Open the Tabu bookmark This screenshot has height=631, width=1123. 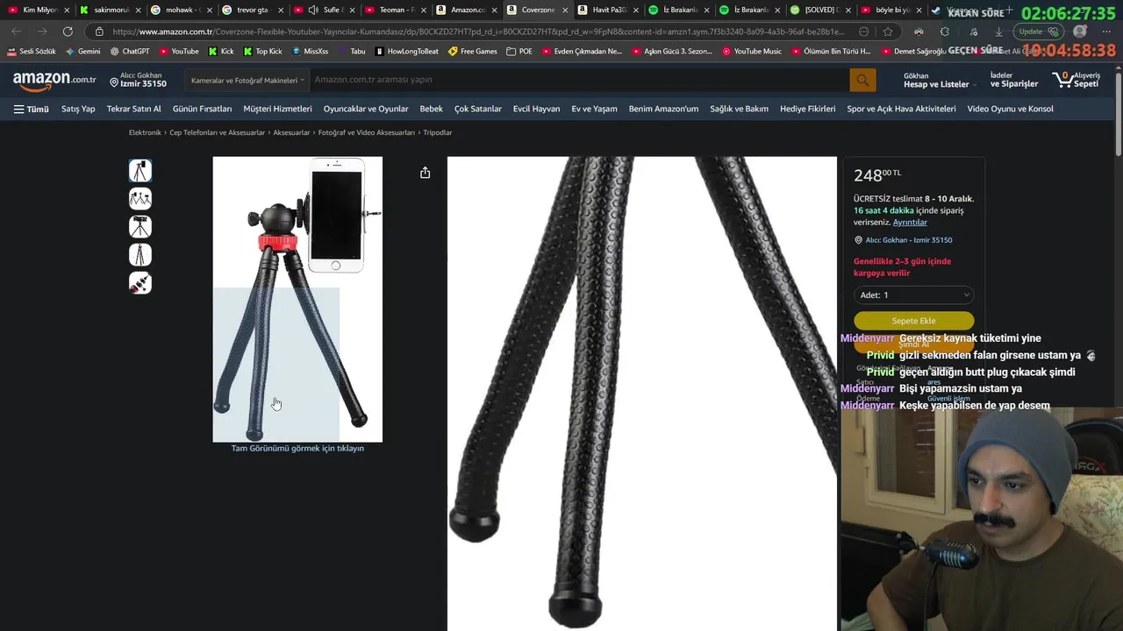[352, 52]
